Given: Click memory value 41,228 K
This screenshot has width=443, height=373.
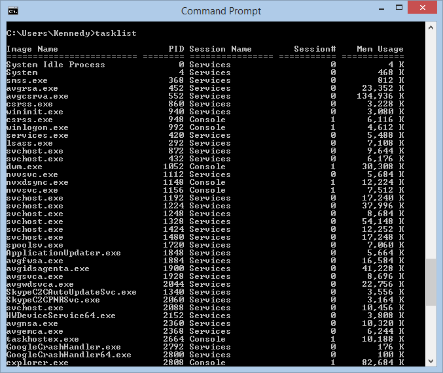Looking at the screenshot, I should point(383,268).
